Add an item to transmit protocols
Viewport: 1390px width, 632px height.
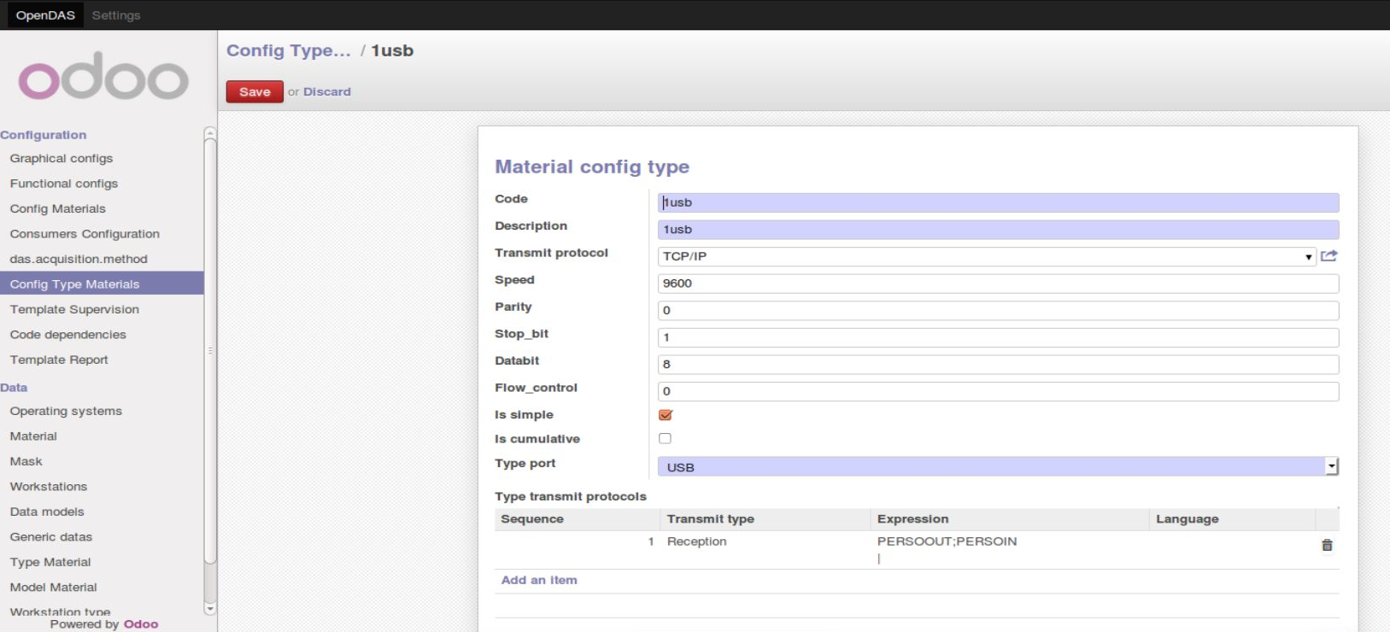coord(539,580)
